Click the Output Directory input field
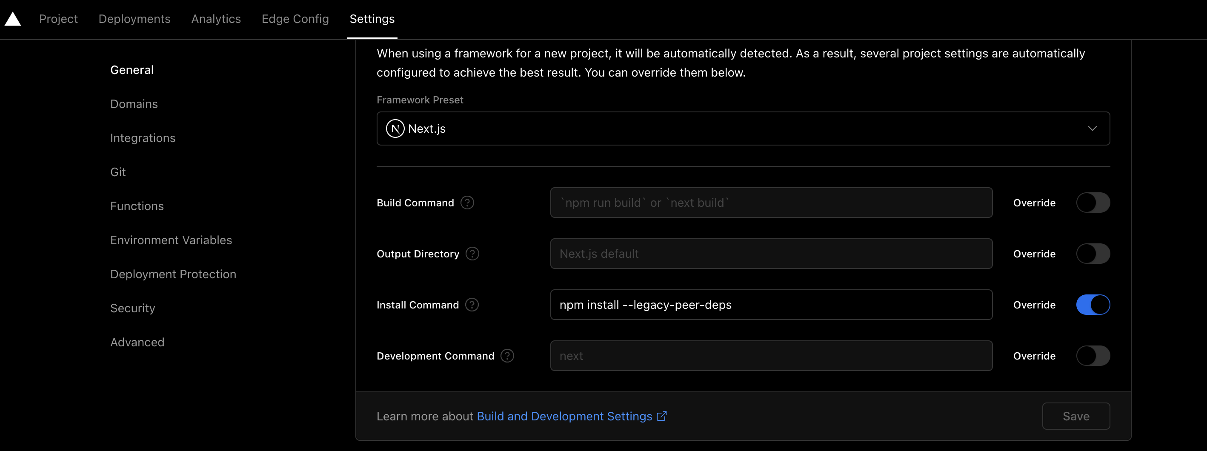 (771, 253)
